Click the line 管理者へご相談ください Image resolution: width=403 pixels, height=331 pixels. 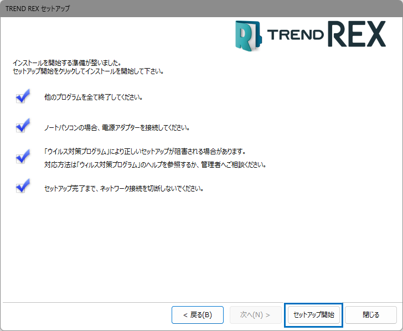(x=155, y=164)
